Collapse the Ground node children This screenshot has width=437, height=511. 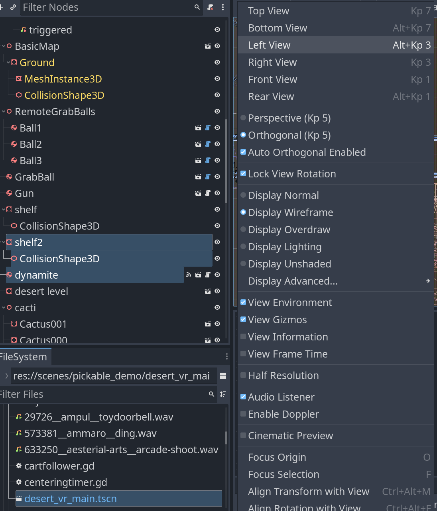click(8, 63)
